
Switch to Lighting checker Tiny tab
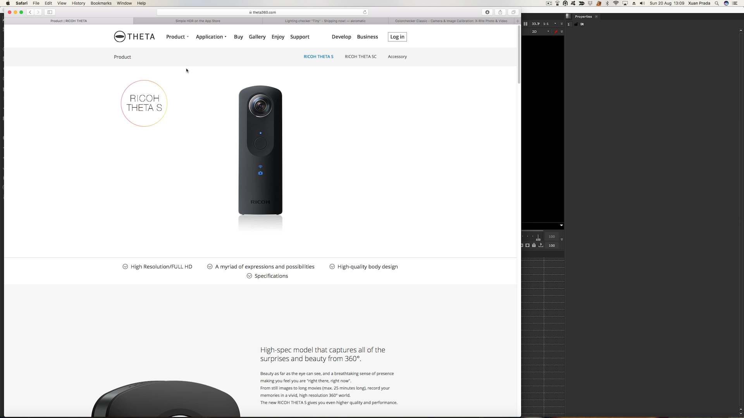325,21
